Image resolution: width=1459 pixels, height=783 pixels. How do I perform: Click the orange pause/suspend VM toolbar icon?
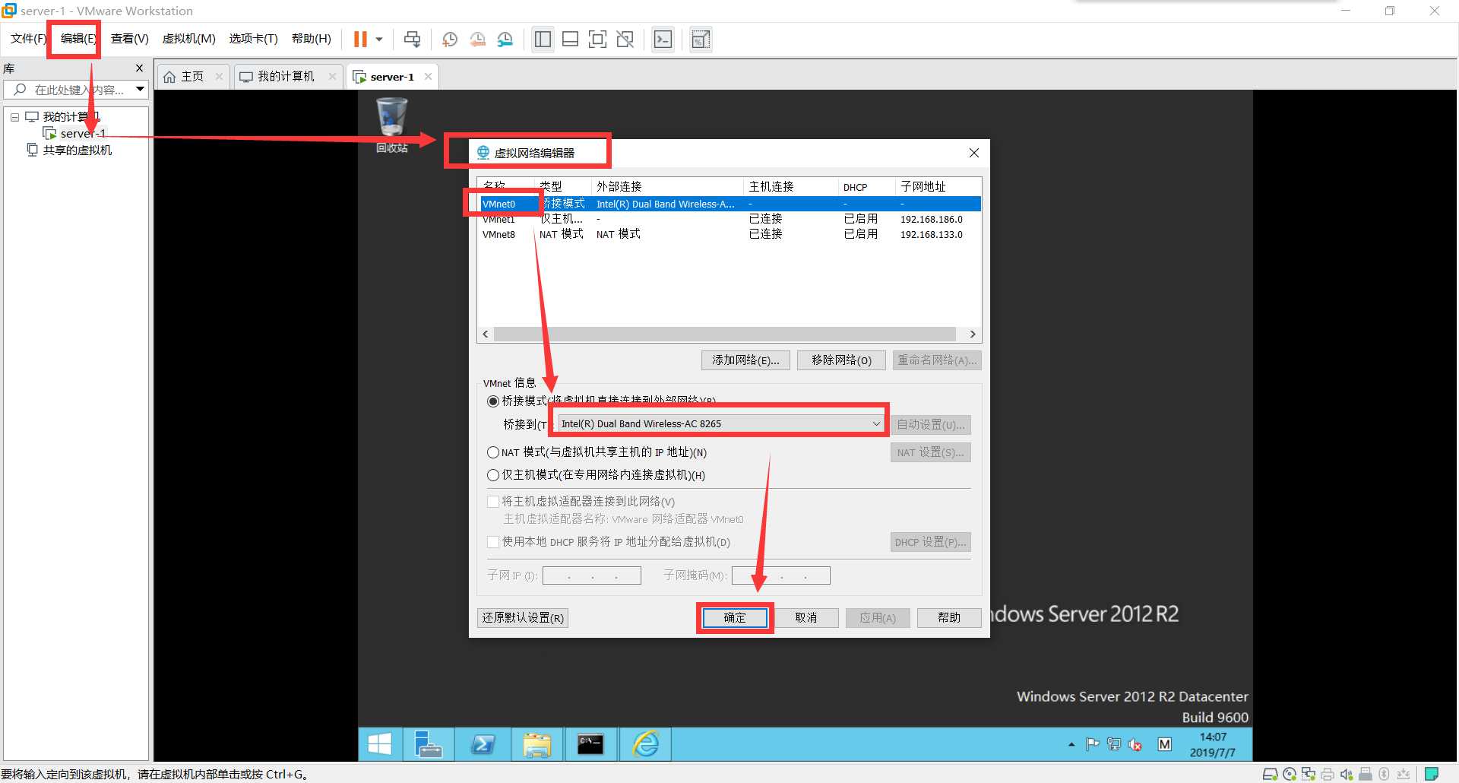tap(360, 39)
